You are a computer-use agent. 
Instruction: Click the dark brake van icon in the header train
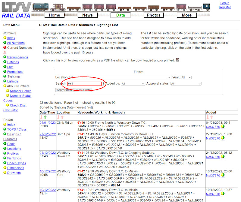206,6
